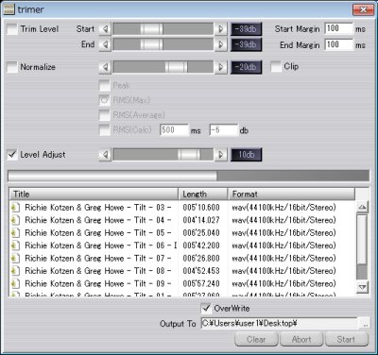378x355 pixels.
Task: Select the Tilt - 08 track title
Action: [x=98, y=271]
